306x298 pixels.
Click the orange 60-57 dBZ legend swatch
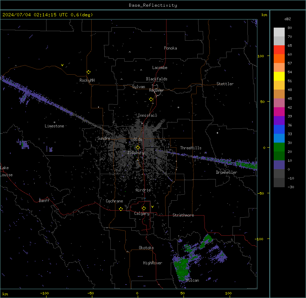pos(279,58)
